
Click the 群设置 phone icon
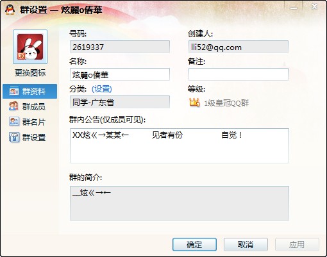point(14,137)
